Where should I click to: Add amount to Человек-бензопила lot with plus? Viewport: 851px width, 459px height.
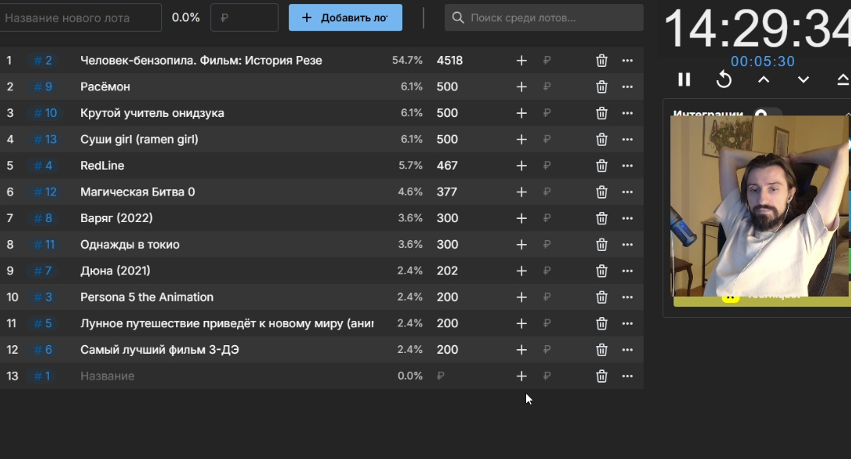(521, 61)
